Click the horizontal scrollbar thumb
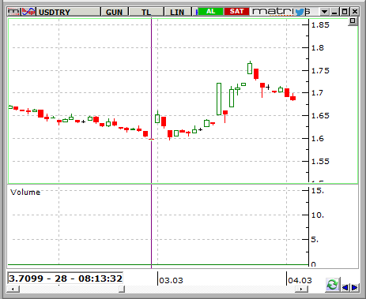 point(122,289)
